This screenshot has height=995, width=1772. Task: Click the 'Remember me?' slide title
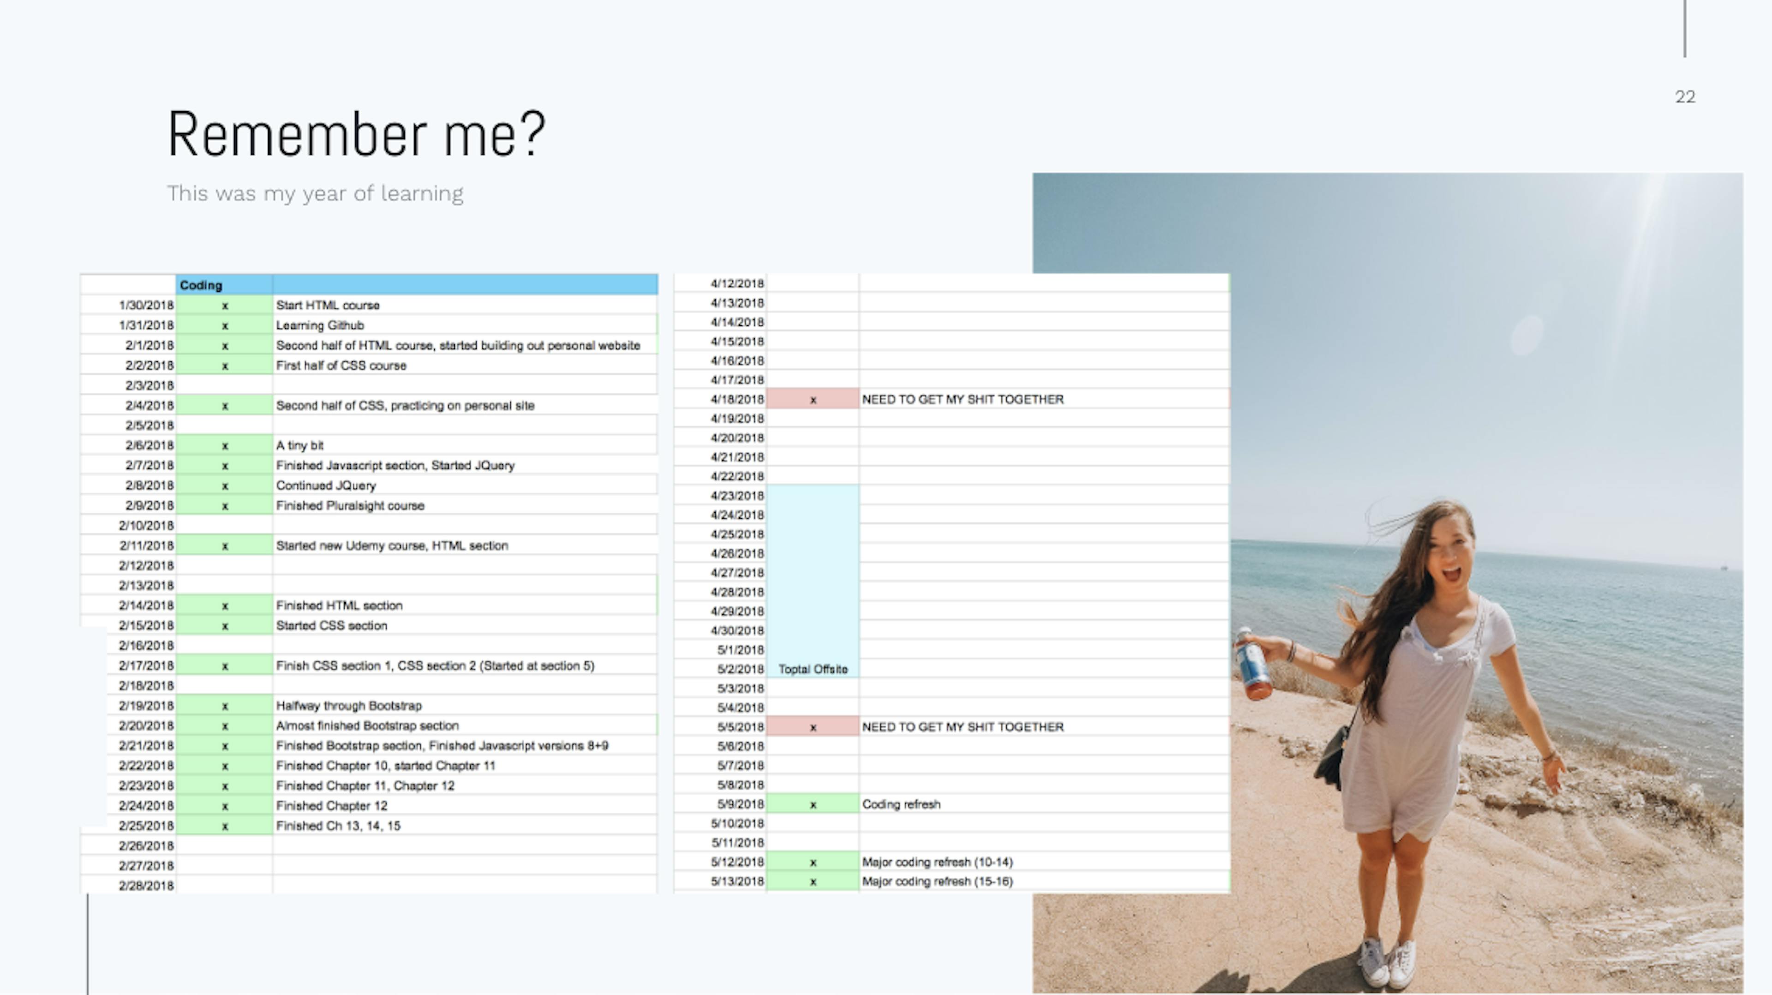(356, 134)
